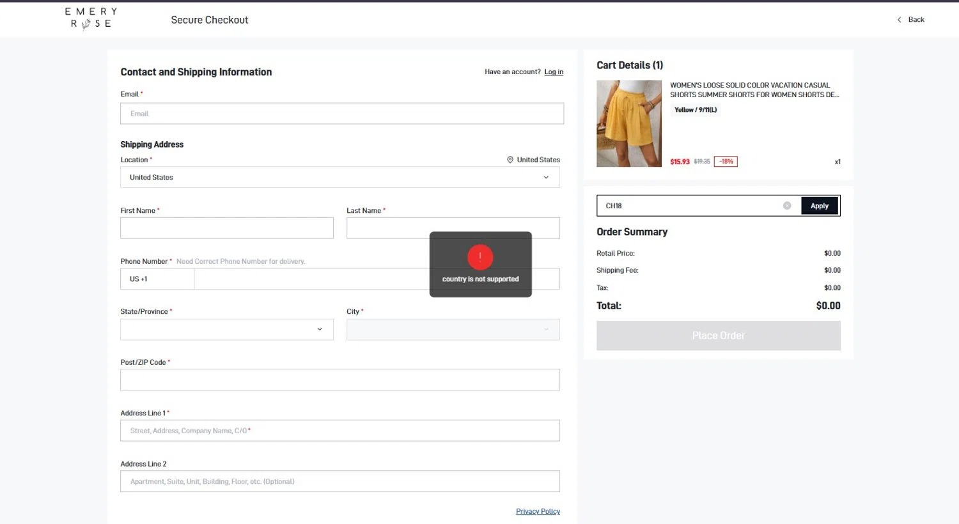Click the Shipping Fee label
959x524 pixels.
pos(618,270)
